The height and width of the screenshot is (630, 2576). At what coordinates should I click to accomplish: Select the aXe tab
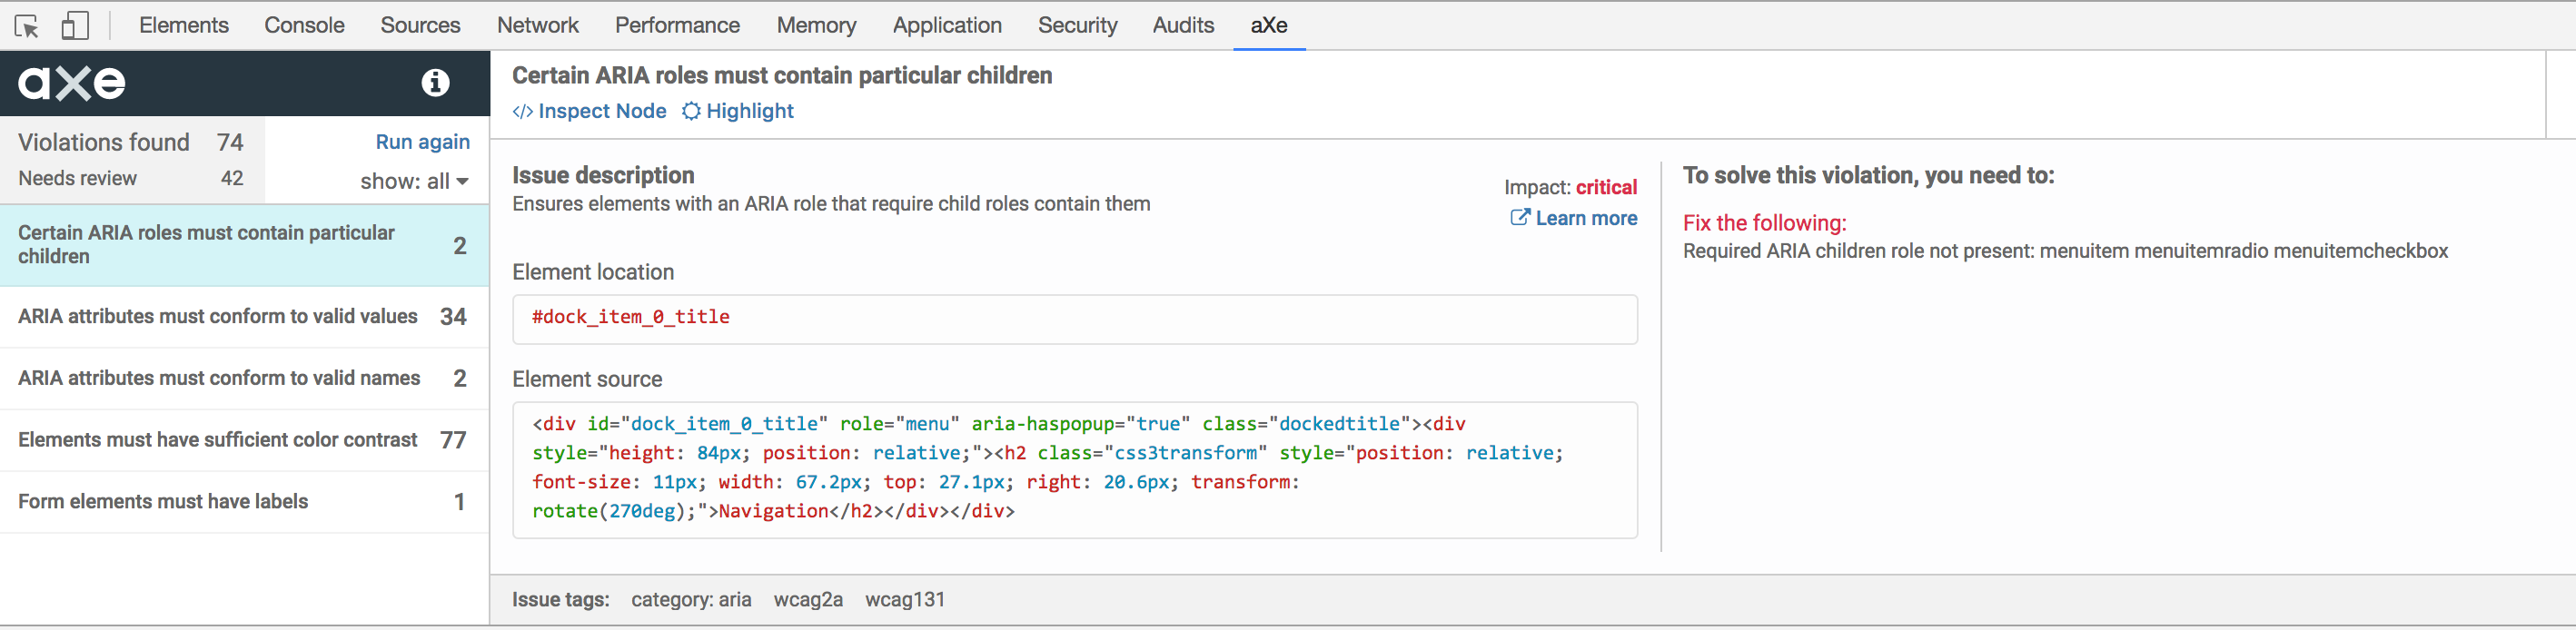point(1269,25)
